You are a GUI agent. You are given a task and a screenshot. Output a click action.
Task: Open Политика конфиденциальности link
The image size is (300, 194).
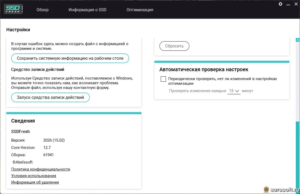[40, 169]
